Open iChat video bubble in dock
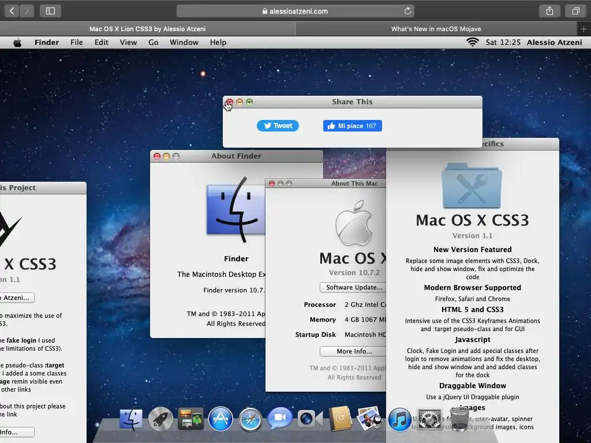 (x=280, y=418)
